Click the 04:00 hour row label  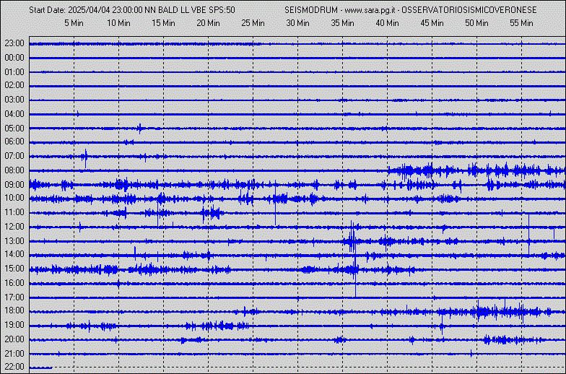[x=14, y=114]
